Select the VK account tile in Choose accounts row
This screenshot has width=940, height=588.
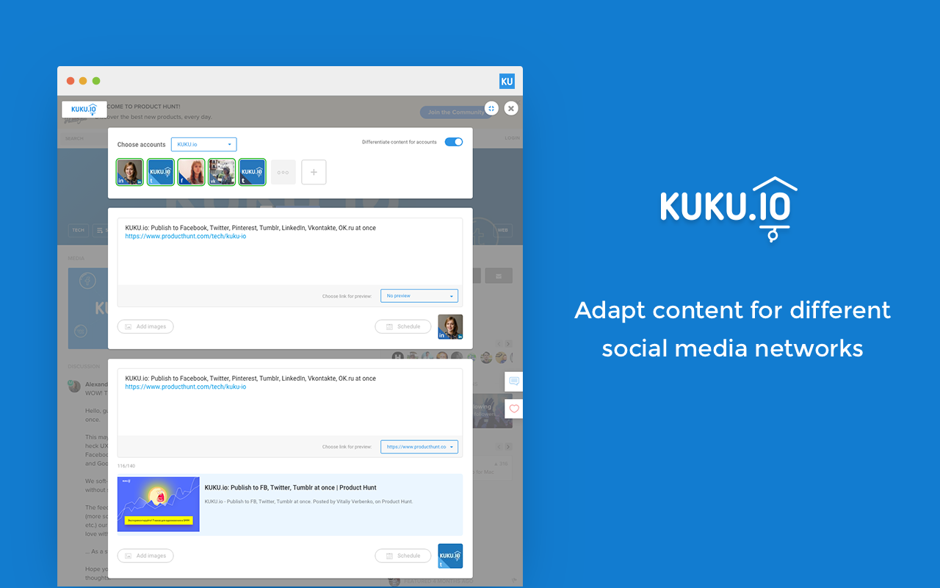click(222, 172)
